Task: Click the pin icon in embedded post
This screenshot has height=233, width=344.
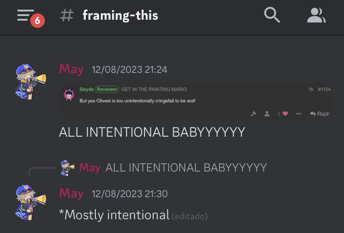Action: (x=254, y=114)
